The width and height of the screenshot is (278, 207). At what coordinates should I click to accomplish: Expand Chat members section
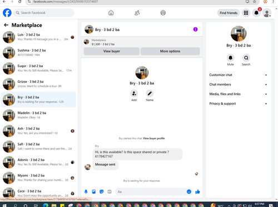pos(239,84)
